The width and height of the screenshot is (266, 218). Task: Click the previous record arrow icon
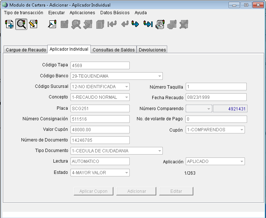125,24
